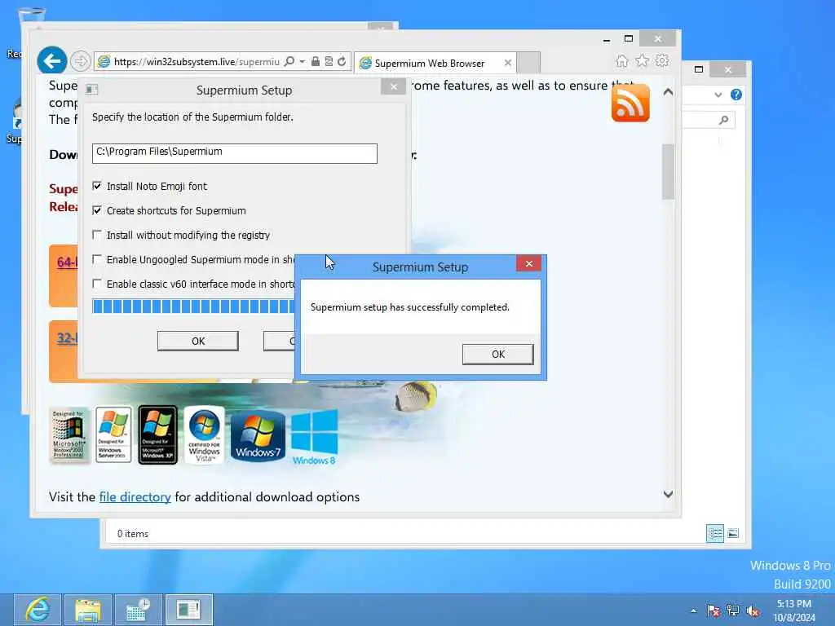Click the Windows 7 logo badge
The image size is (835, 626).
coord(258,435)
